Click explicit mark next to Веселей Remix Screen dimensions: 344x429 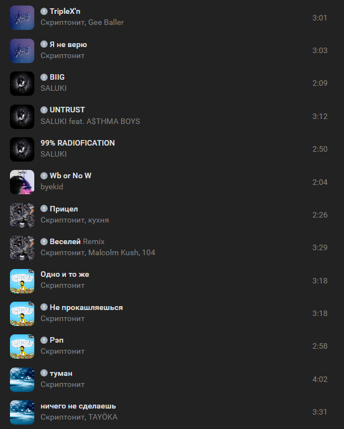point(44,241)
